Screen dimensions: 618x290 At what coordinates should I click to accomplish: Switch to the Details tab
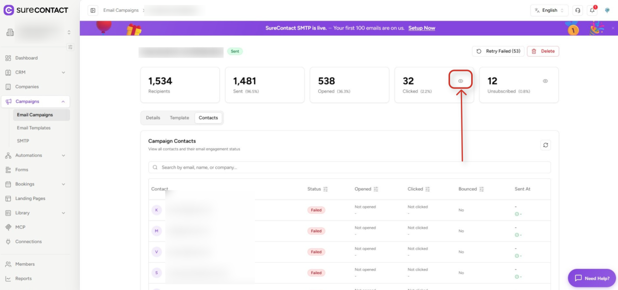pos(153,118)
